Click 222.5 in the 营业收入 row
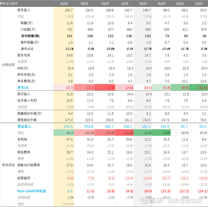The image size is (208, 207). pyautogui.click(x=68, y=127)
